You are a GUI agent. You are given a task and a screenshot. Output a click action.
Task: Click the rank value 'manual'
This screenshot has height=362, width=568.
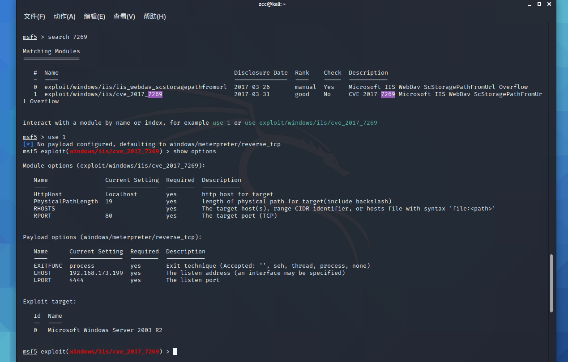[x=306, y=87]
